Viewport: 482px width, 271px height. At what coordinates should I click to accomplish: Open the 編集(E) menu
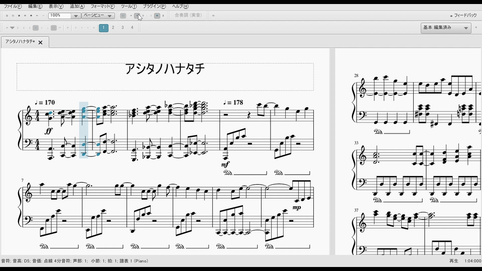(35, 7)
